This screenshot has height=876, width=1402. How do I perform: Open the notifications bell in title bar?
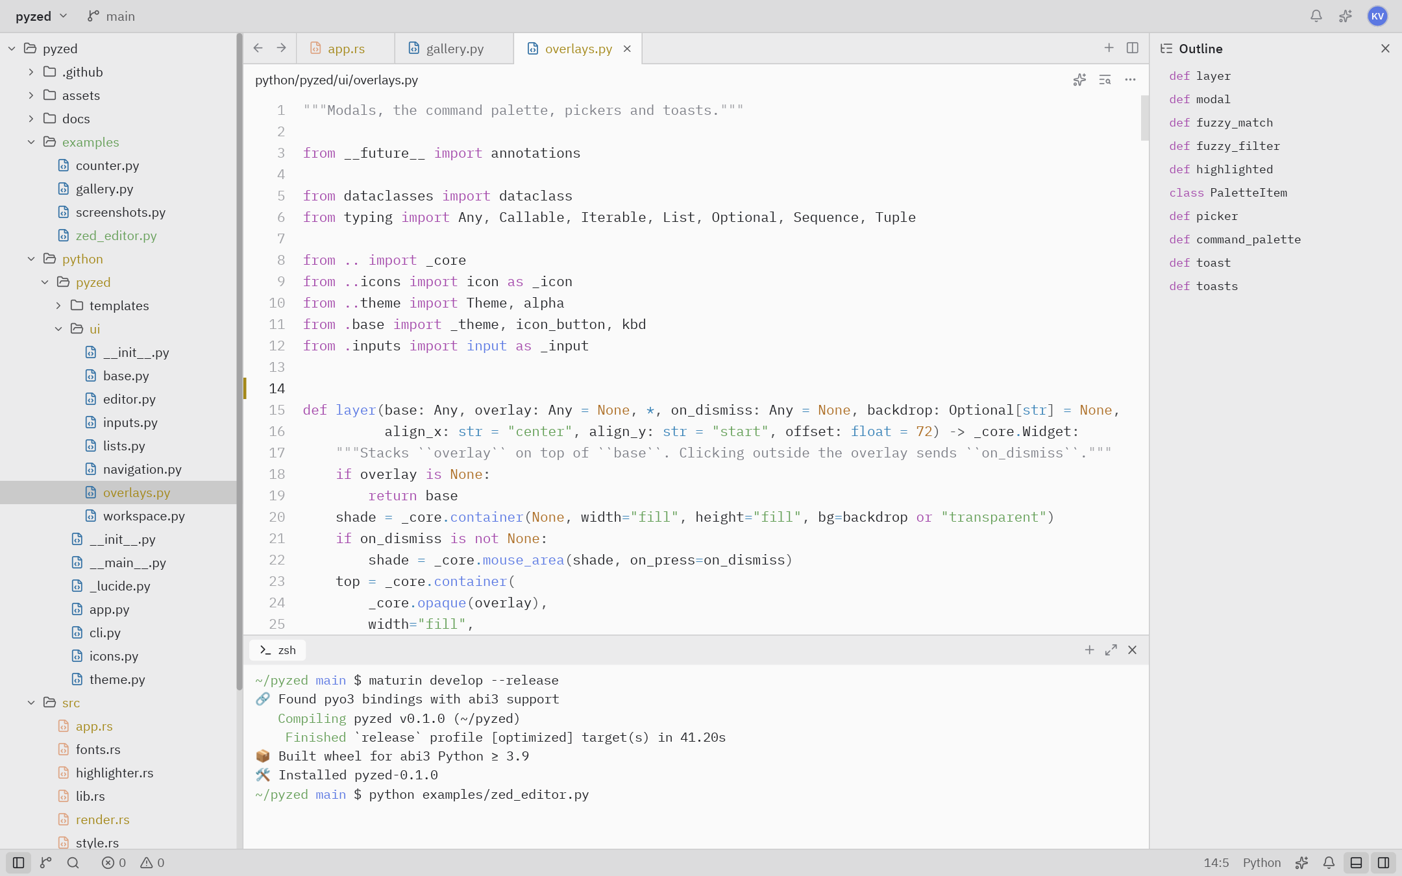1316,16
